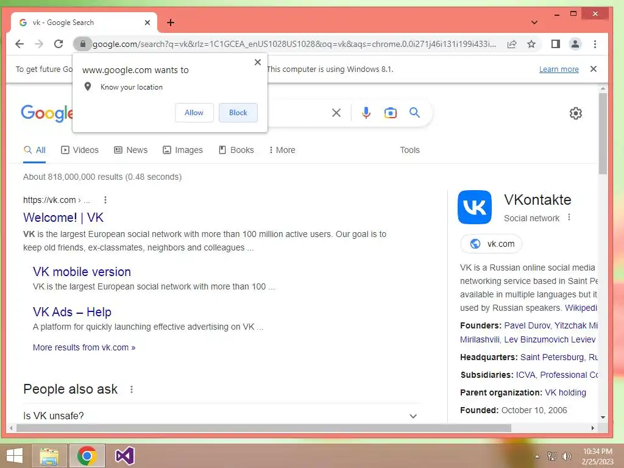This screenshot has width=624, height=468.
Task: Open the taskbar clock and date
Action: 598,456
